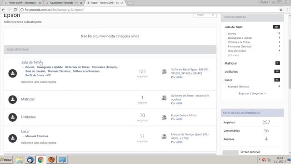The height and width of the screenshot is (164, 291).
Task: Click ADM author under Epson Device Admin
Action: pos(179,119)
